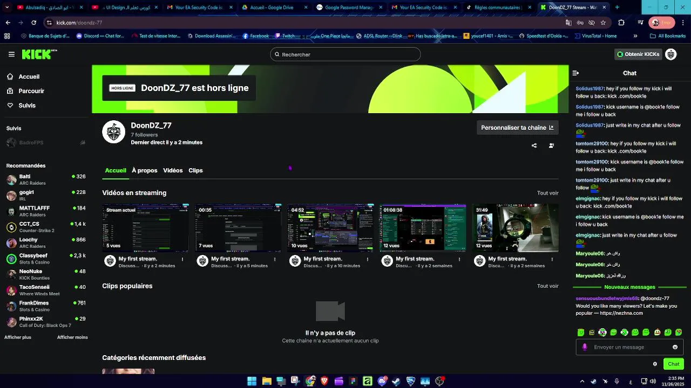Click the tracking protection eye icon
This screenshot has height=388, width=691.
click(592, 23)
